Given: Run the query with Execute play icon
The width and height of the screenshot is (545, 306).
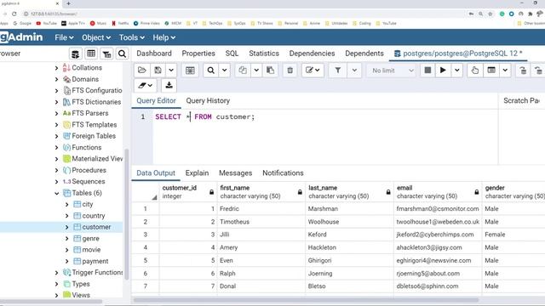Looking at the screenshot, I should coord(443,71).
